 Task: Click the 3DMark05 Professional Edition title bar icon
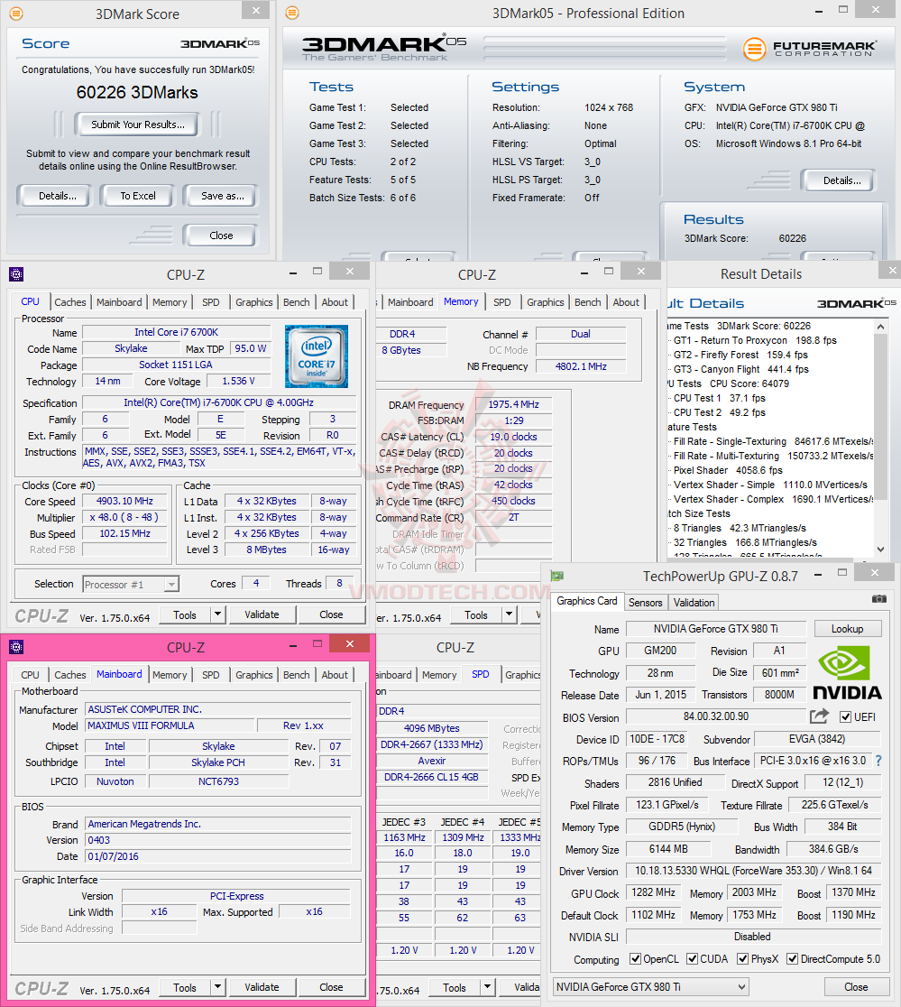[x=292, y=13]
